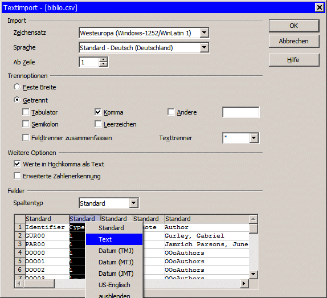
Task: Click preview scrollbar down arrow
Action: (253, 274)
